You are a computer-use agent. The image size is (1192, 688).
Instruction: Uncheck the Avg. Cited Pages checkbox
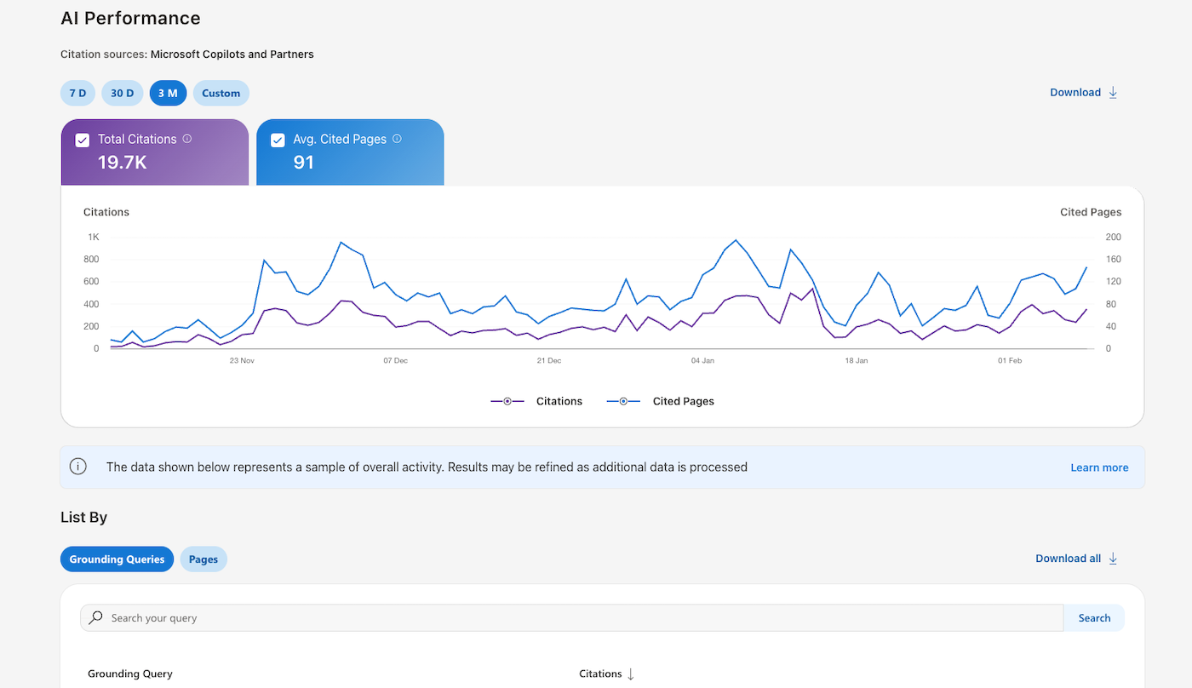click(278, 140)
